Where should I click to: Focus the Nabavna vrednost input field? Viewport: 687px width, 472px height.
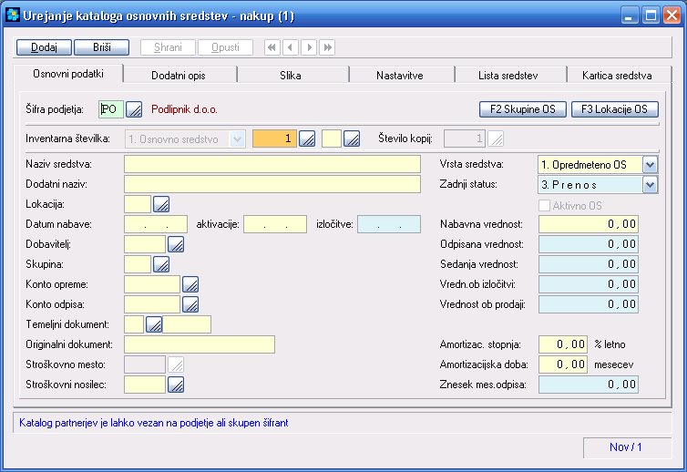coord(589,224)
